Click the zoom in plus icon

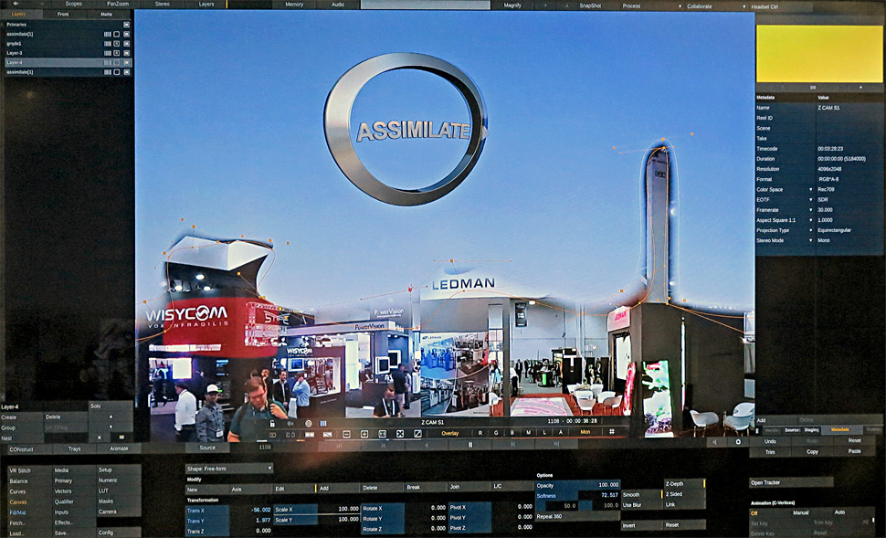[364, 434]
